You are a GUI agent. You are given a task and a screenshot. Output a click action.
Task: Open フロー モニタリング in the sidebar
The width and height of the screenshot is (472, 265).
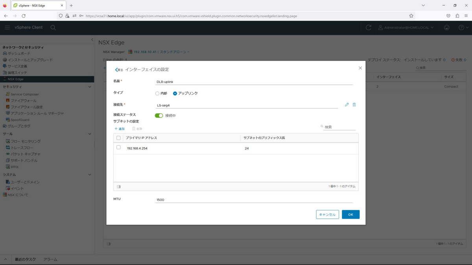click(x=26, y=141)
